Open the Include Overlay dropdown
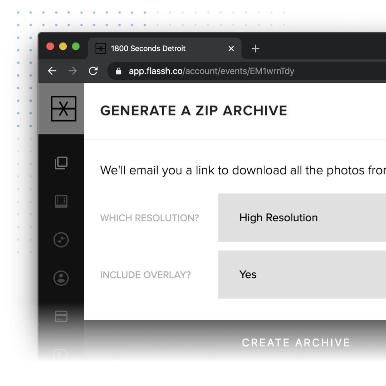 [302, 274]
